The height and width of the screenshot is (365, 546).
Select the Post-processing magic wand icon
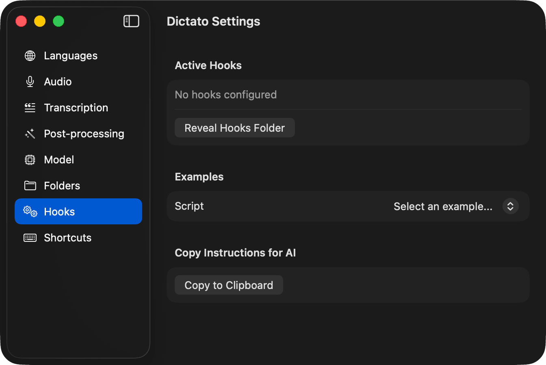pyautogui.click(x=30, y=133)
